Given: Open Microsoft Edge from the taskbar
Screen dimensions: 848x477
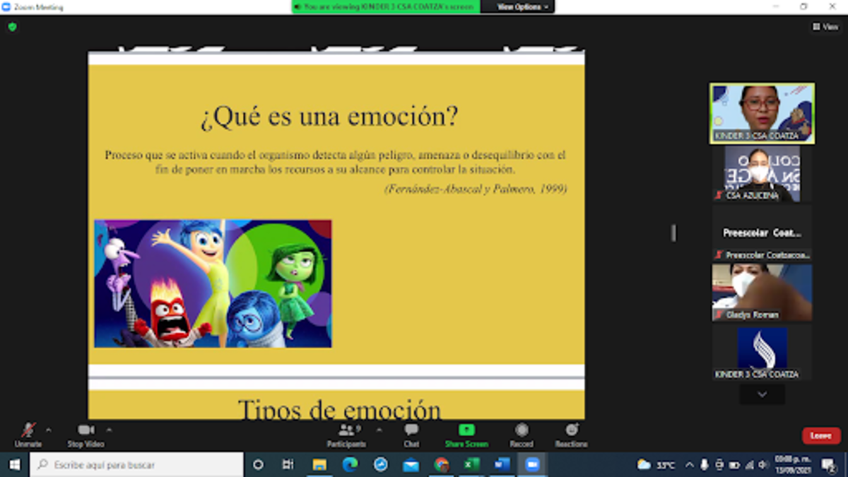Looking at the screenshot, I should [x=350, y=464].
